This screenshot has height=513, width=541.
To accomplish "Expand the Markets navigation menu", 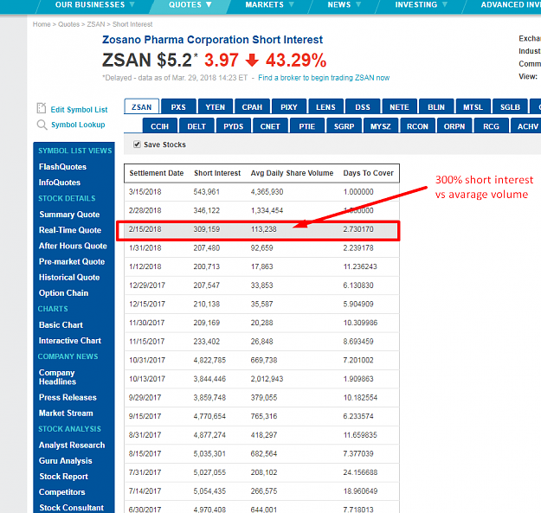I will click(x=269, y=5).
